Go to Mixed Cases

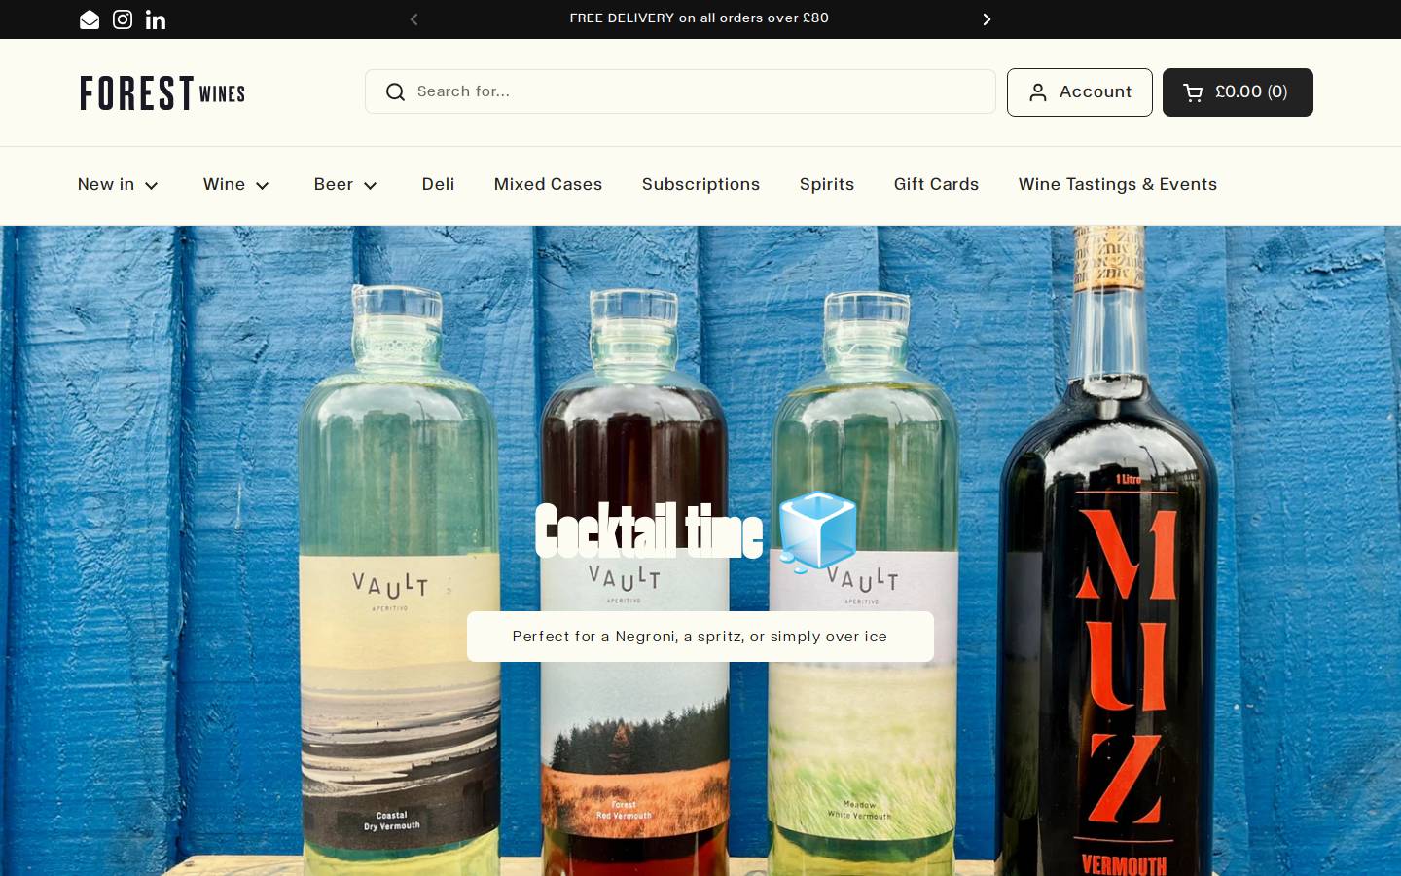click(548, 185)
